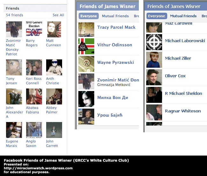The width and height of the screenshot is (207, 176).
Task: Open John Garrett profile picture
Action: coord(54,130)
